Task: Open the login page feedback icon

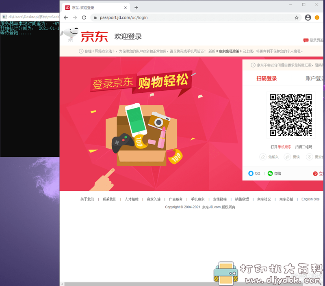Action: coord(306,40)
